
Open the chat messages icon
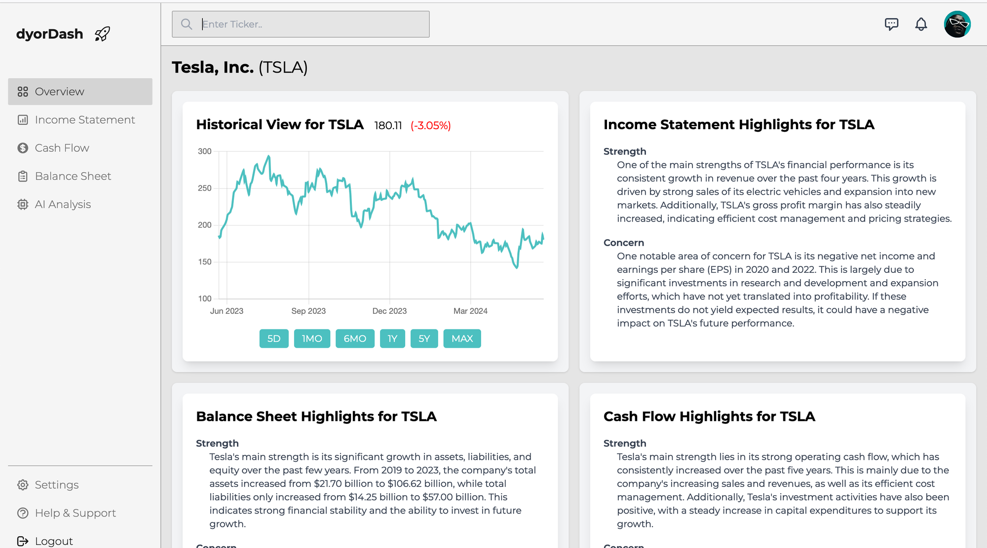(x=891, y=24)
